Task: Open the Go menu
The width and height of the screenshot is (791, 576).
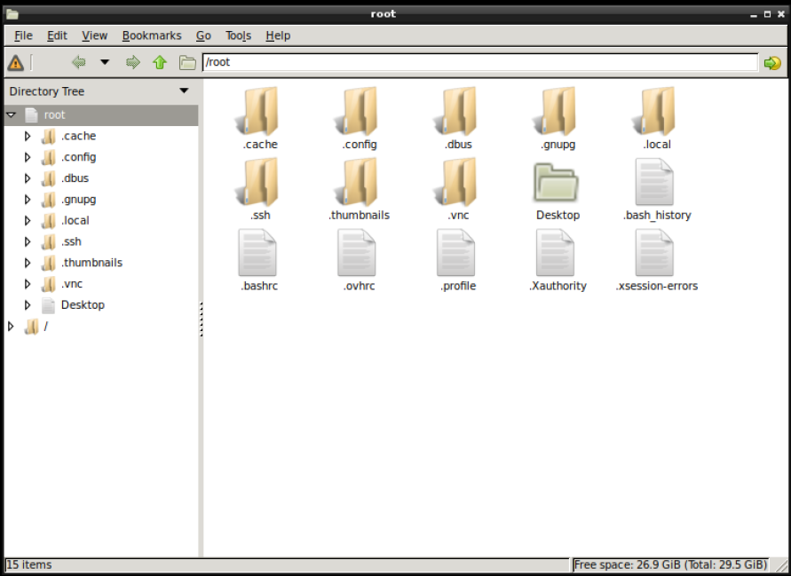Action: 203,36
